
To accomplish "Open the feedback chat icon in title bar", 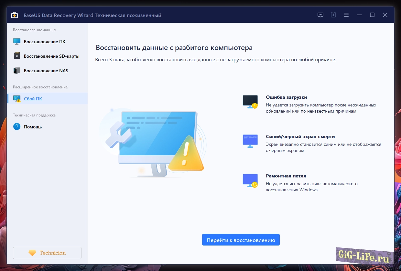I will tap(320, 15).
